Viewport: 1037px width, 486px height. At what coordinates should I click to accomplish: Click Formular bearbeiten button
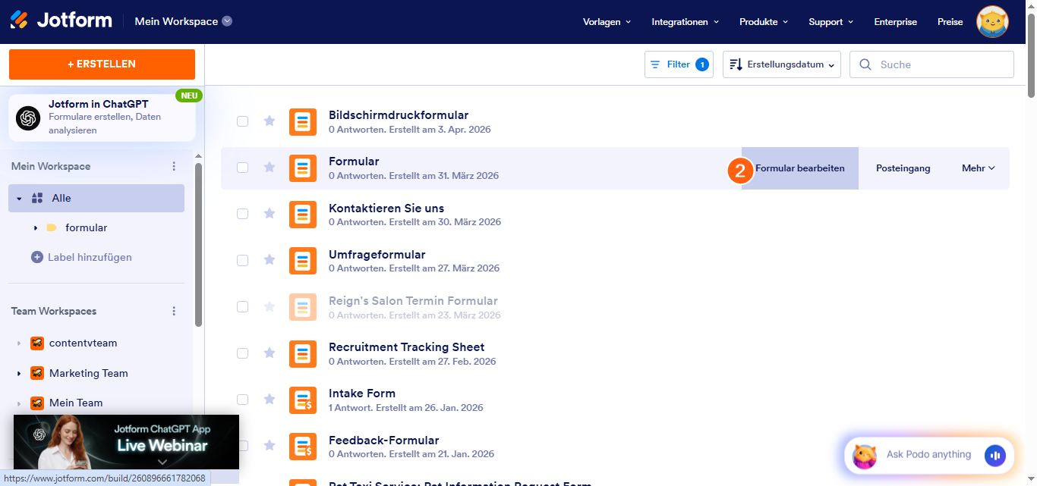pyautogui.click(x=799, y=168)
